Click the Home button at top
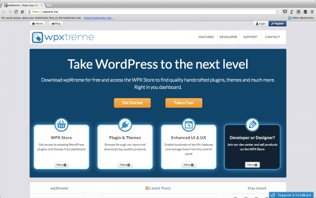The width and height of the screenshot is (316, 198). [37, 24]
